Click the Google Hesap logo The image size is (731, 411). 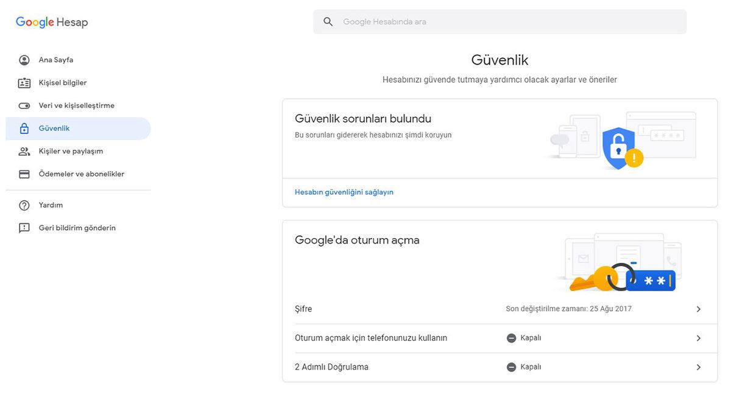51,21
